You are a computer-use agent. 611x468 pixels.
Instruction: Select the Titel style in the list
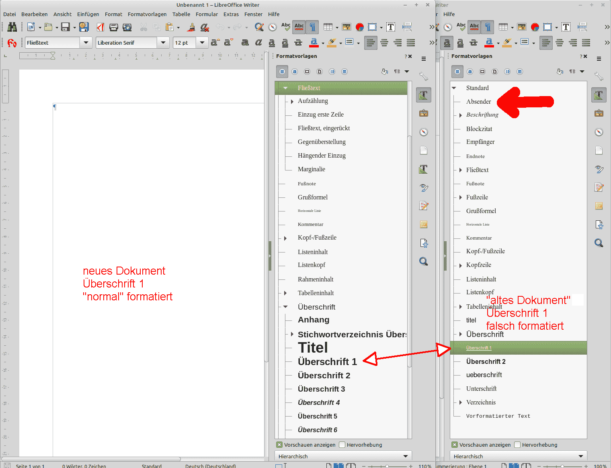[x=313, y=347]
